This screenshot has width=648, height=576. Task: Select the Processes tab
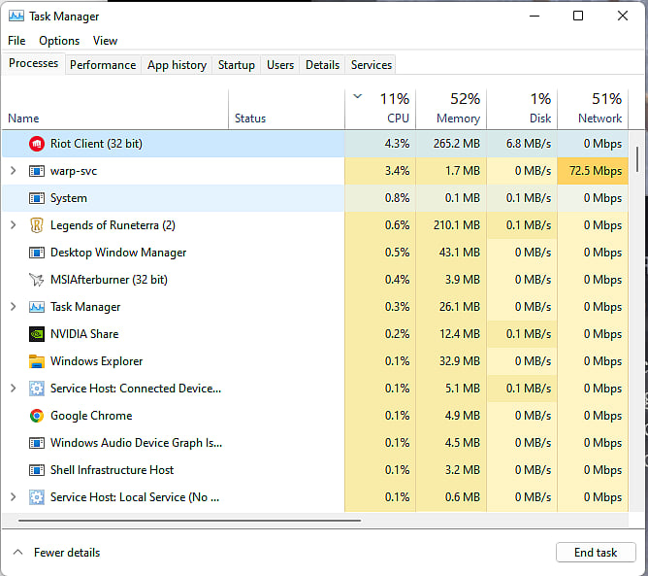[34, 63]
